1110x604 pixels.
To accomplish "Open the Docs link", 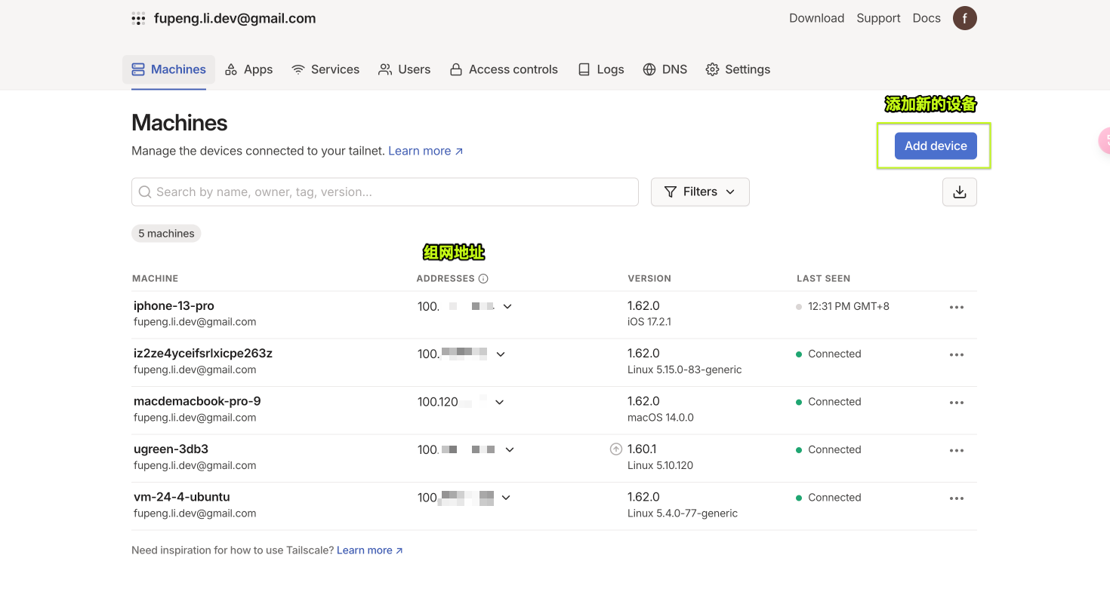I will (x=927, y=18).
